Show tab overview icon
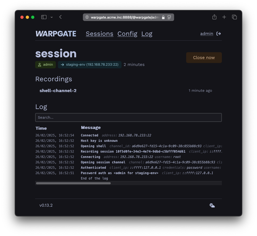 pyautogui.click(x=234, y=17)
